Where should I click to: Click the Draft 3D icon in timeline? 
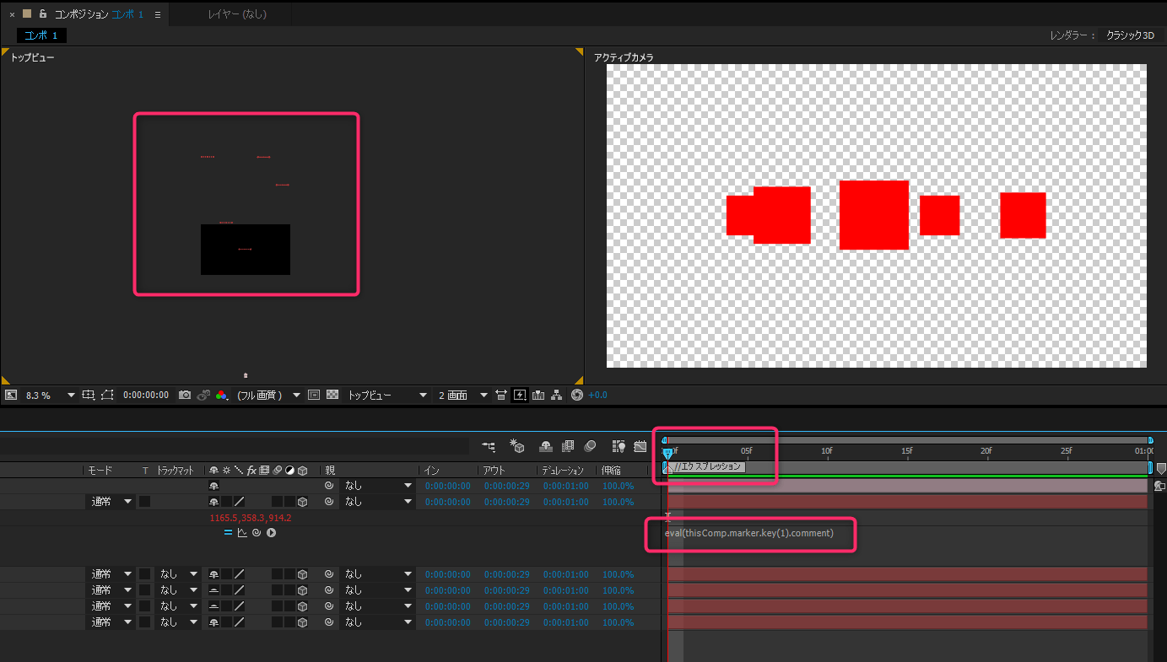click(518, 446)
